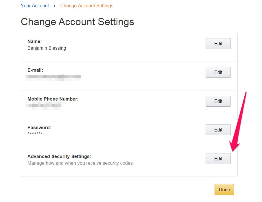This screenshot has height=202, width=262.
Task: Select the name Benjamin Blessing
Action: point(47,48)
